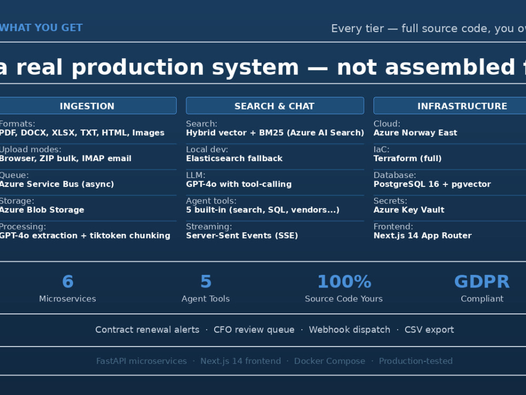Click 'FastAPI microservices' footer text

pyautogui.click(x=141, y=361)
